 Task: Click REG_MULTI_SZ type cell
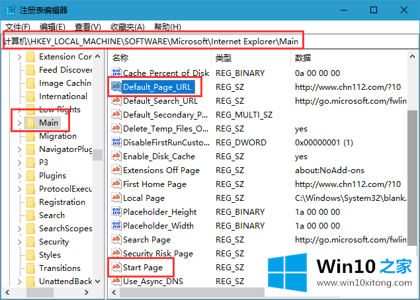[x=244, y=115]
